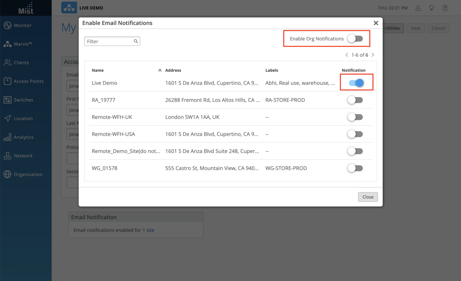Turn on Remote-WFH-UK notification switch
Image resolution: width=461 pixels, height=281 pixels.
(355, 117)
